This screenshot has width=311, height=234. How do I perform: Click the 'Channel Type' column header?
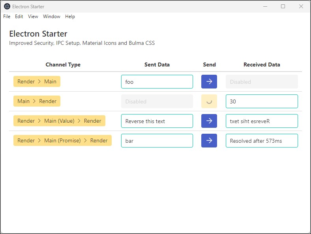[x=63, y=64]
